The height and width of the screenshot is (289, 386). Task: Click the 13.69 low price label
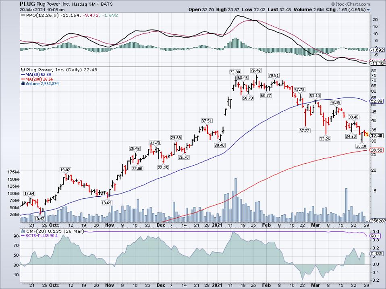[107, 203]
